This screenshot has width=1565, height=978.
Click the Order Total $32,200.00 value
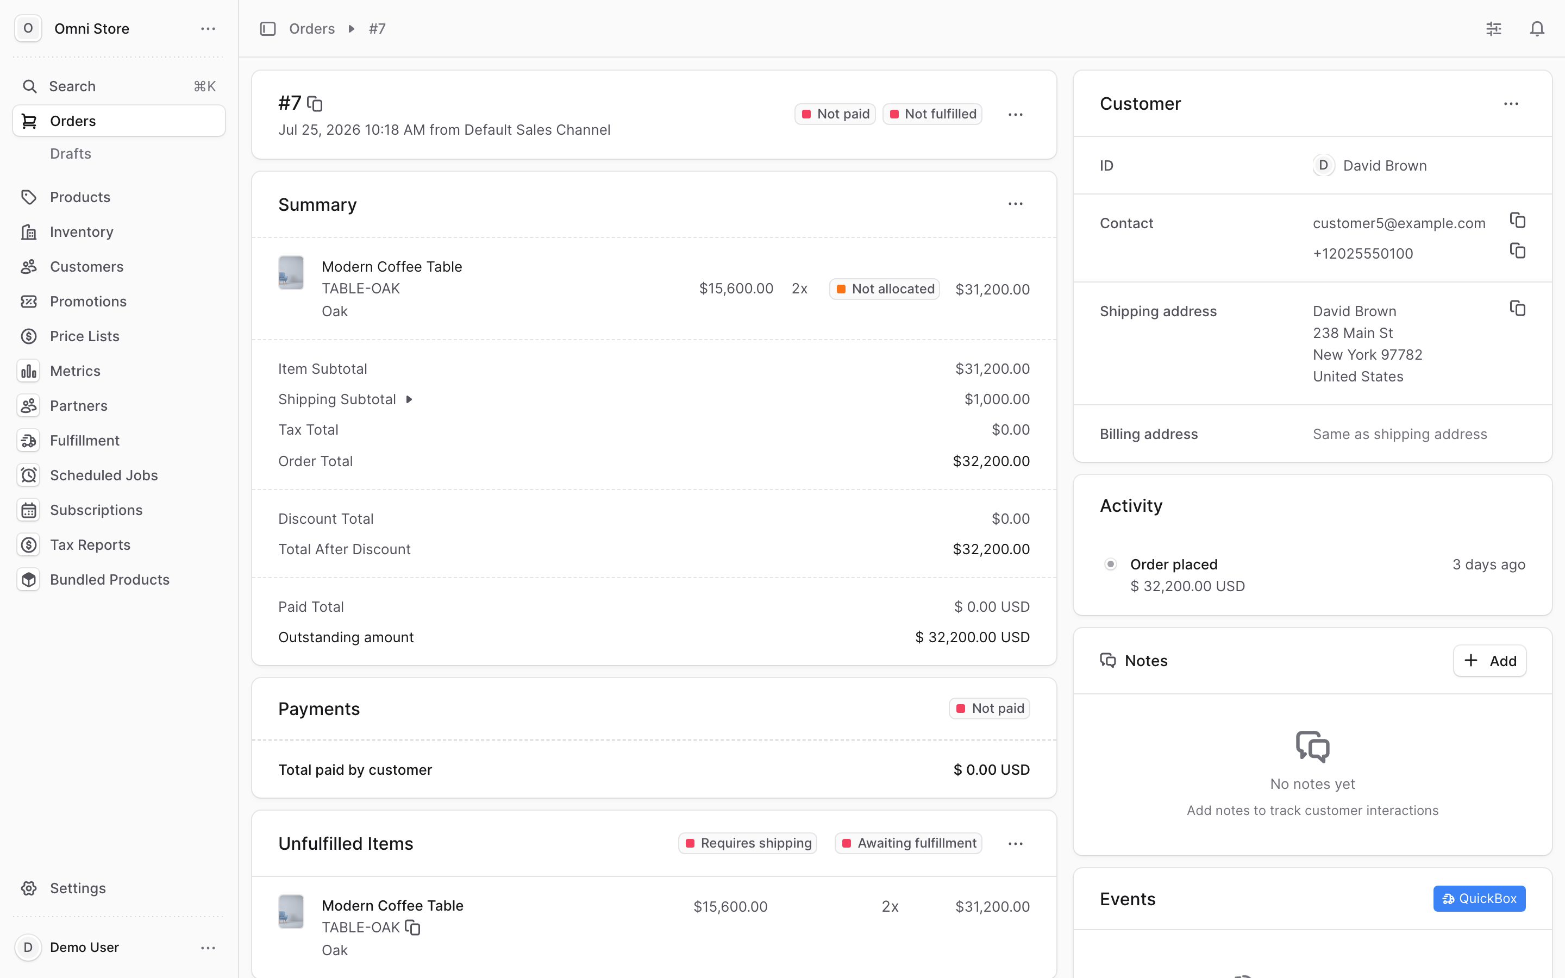pyautogui.click(x=991, y=461)
